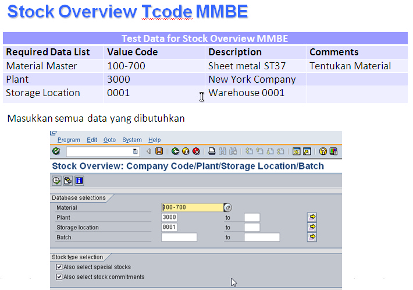
Task: Click the green Back arrow icon
Action: click(x=175, y=151)
